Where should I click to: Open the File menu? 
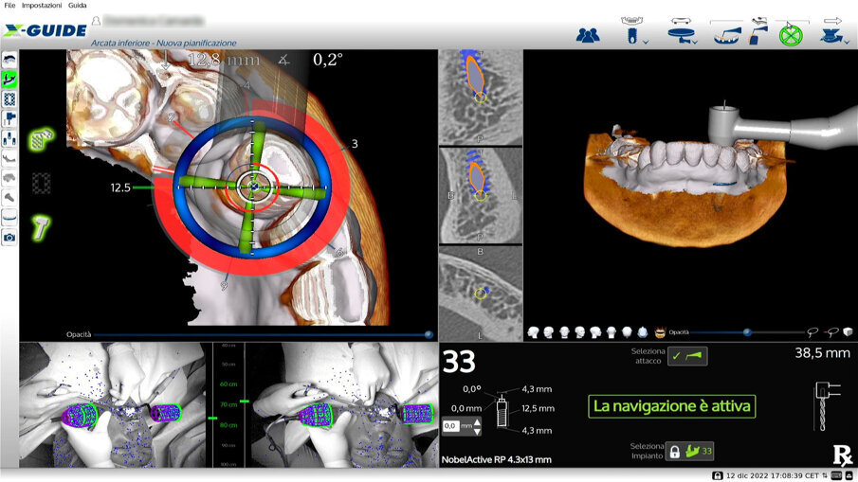[9, 5]
